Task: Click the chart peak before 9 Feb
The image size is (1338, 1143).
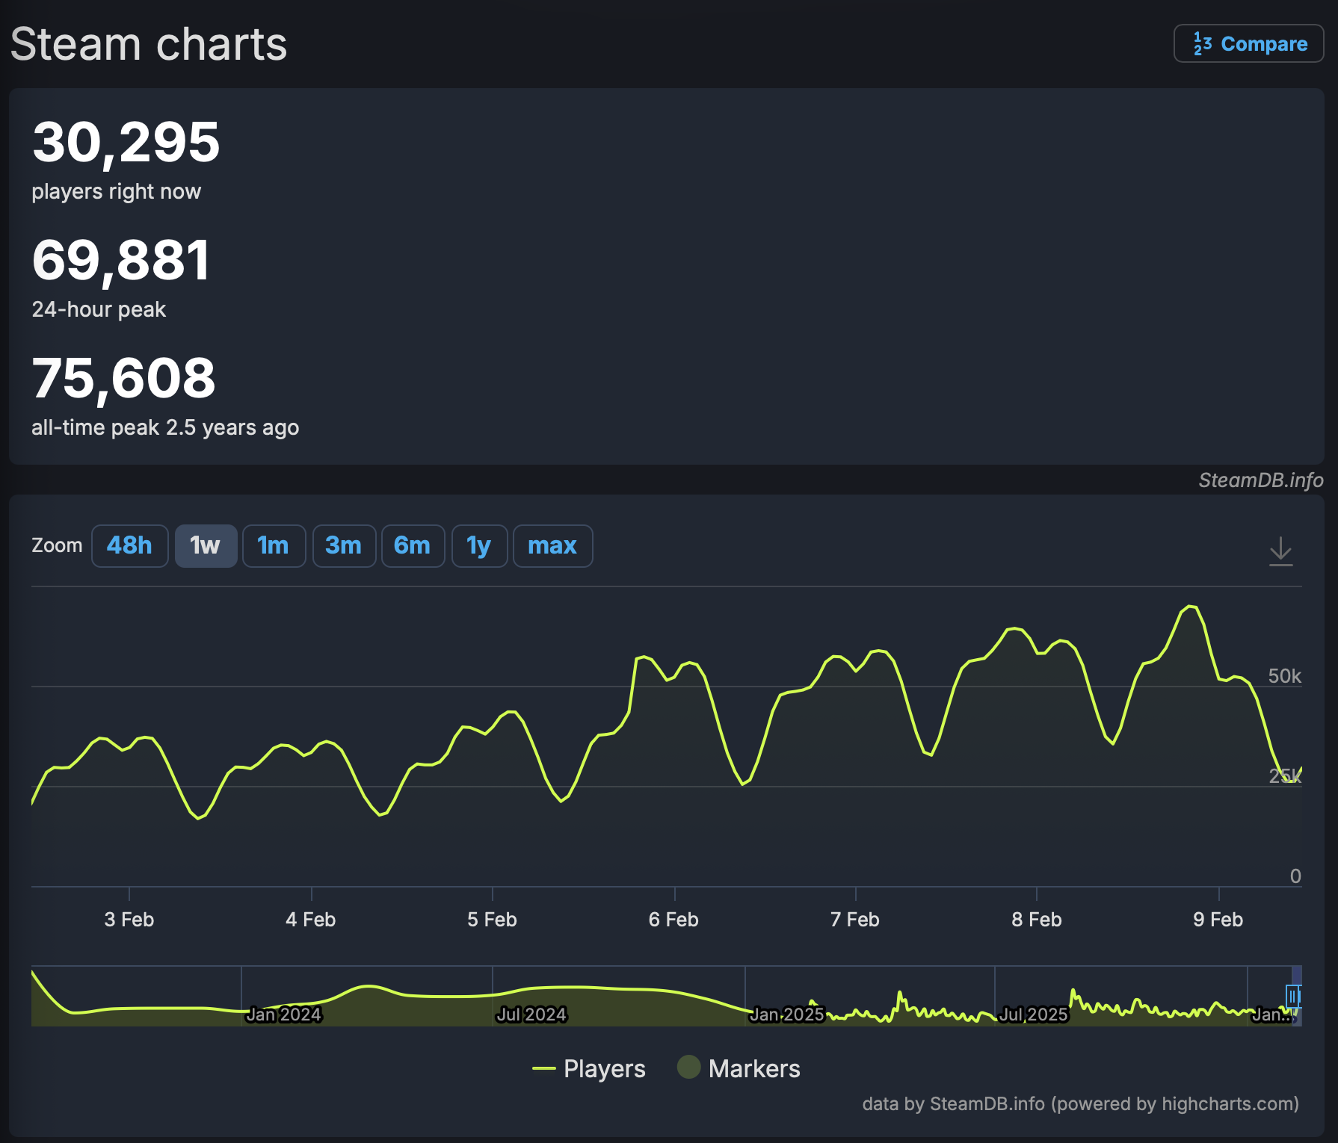Action: click(x=1191, y=607)
